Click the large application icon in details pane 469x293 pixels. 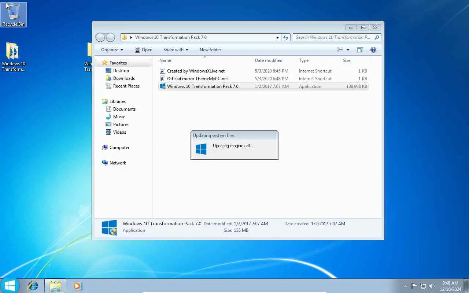109,227
